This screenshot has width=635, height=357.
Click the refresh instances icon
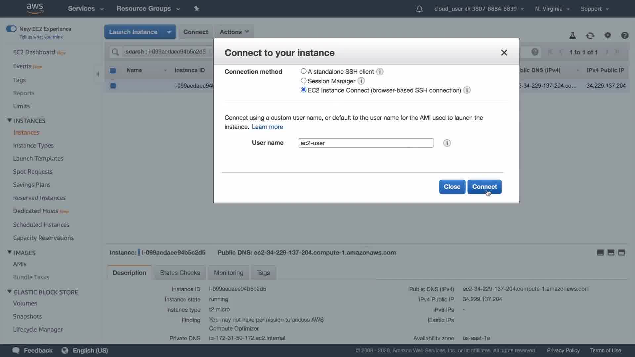point(590,35)
